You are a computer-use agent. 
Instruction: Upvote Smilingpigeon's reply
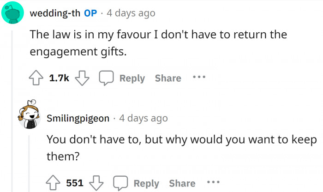[x=55, y=183]
